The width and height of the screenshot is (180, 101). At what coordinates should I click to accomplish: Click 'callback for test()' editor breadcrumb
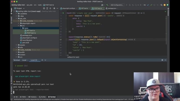[x=73, y=57]
